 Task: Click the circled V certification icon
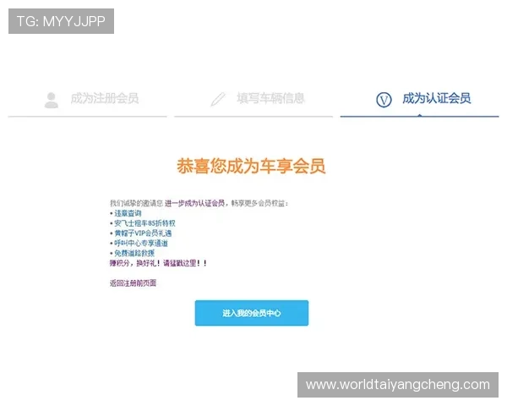pos(384,100)
